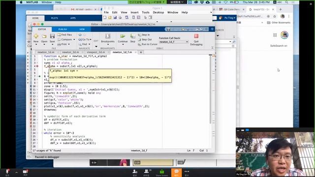315x177 pixels.
Task: Click the New file icon in Editor
Action: coord(36,36)
